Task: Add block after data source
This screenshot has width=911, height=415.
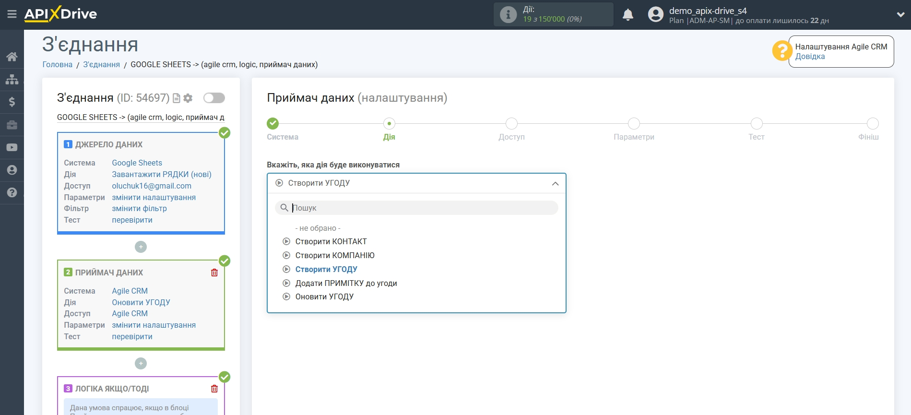Action: [141, 247]
